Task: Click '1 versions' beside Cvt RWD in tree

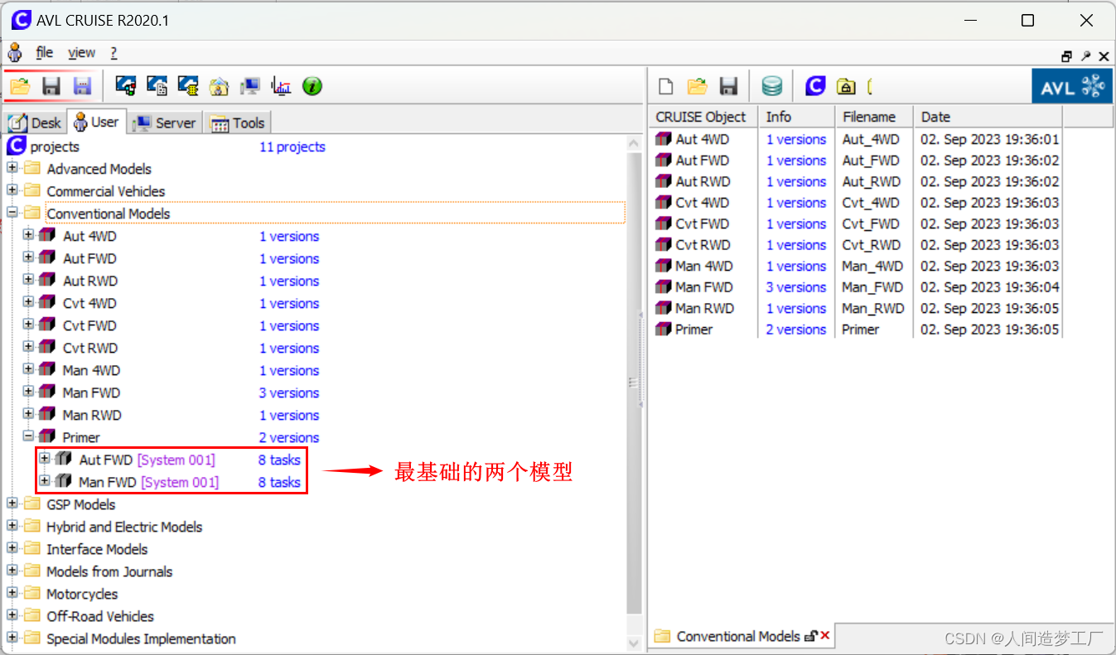Action: (289, 348)
